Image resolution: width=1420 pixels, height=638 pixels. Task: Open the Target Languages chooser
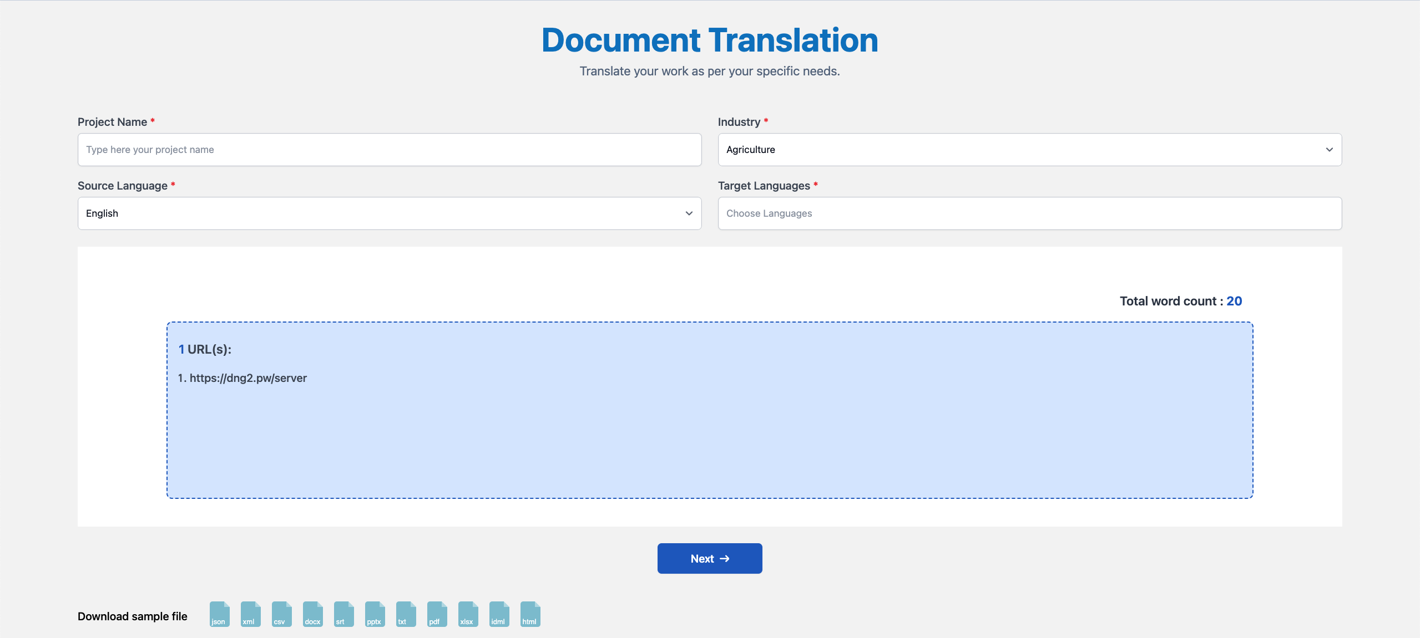pos(1029,213)
